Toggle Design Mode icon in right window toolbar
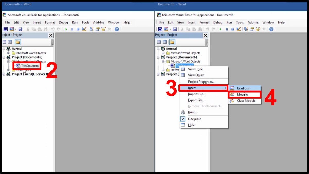 238,29
